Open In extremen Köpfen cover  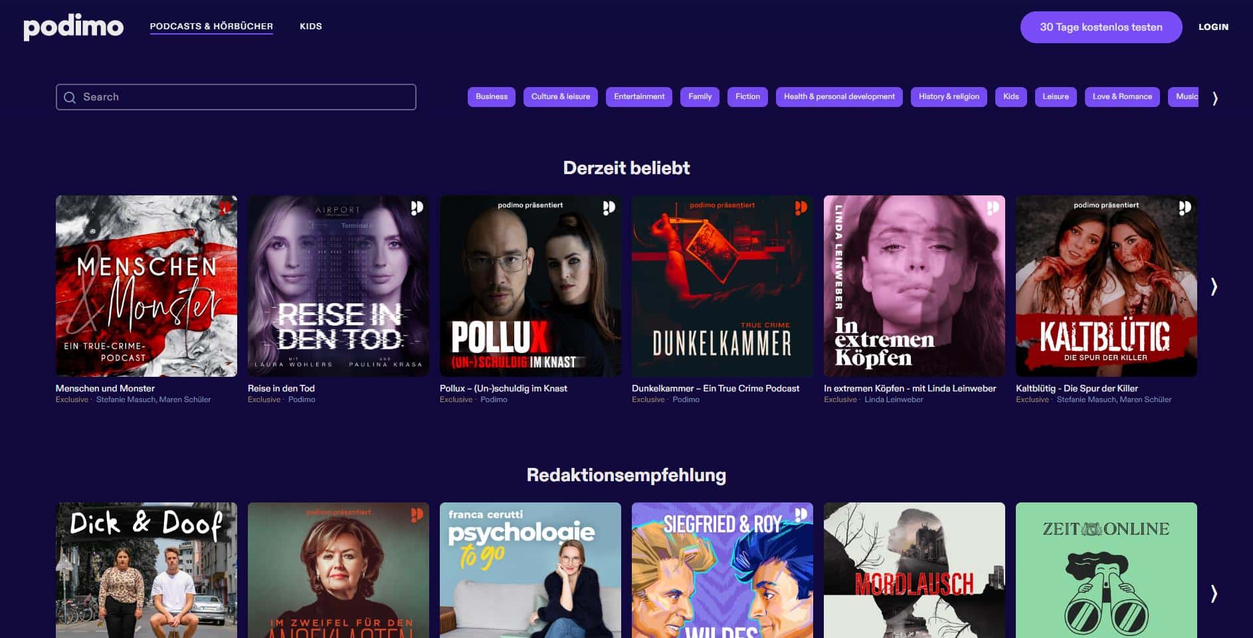[x=914, y=286]
